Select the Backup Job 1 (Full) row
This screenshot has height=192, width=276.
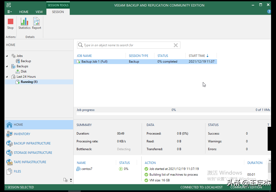145,62
